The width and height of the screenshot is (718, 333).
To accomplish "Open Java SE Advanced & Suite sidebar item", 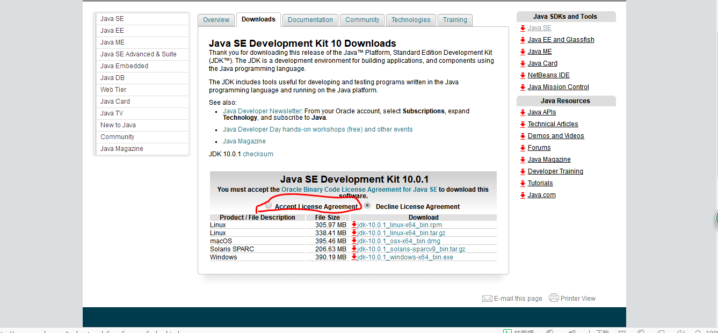I will (142, 54).
